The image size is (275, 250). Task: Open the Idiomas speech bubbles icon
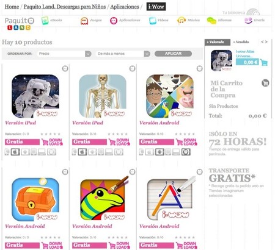point(211,21)
